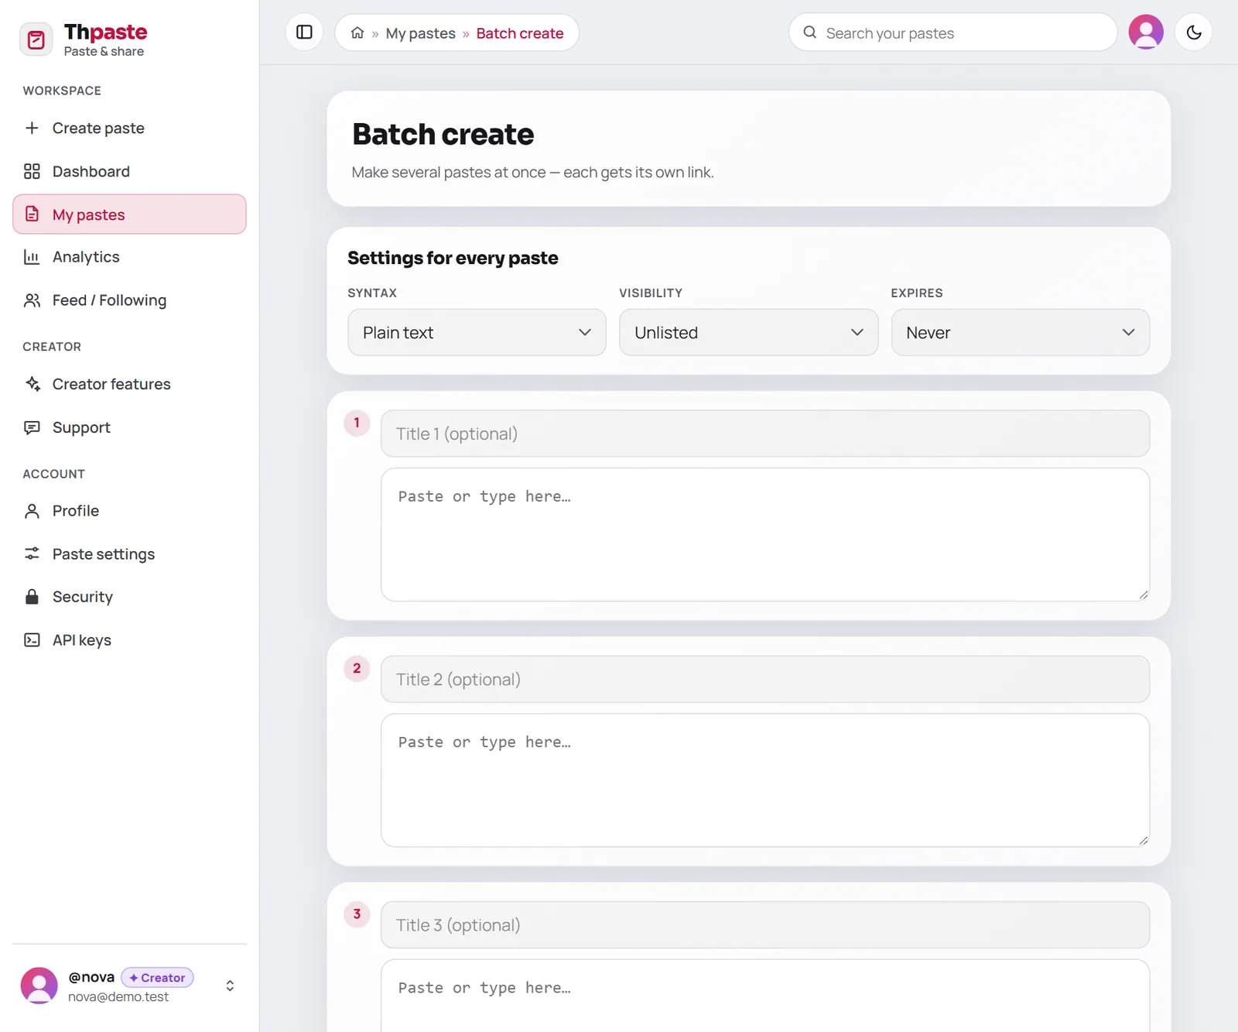Select My pastes in sidebar

coord(129,214)
